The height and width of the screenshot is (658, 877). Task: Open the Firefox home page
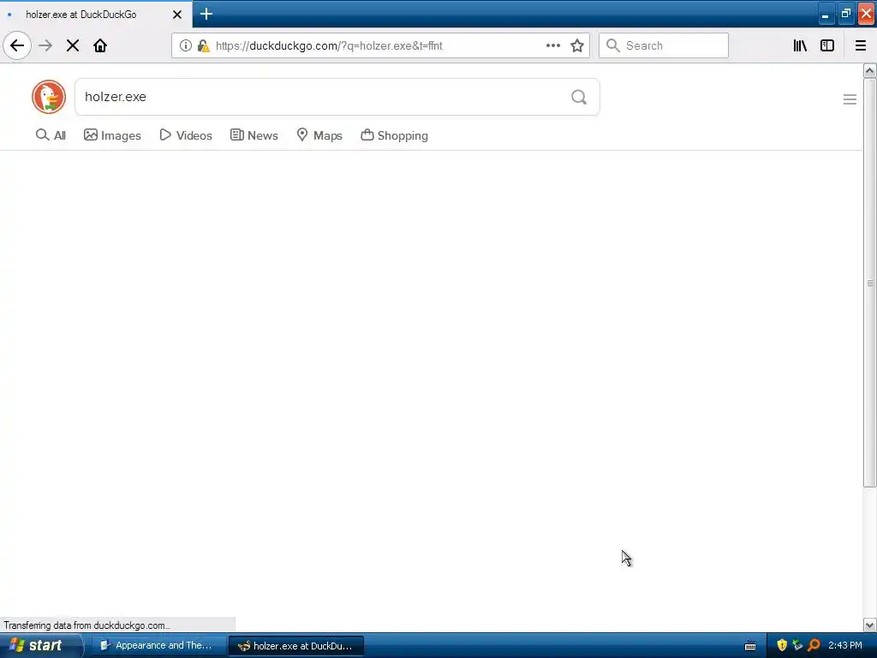pyautogui.click(x=100, y=45)
